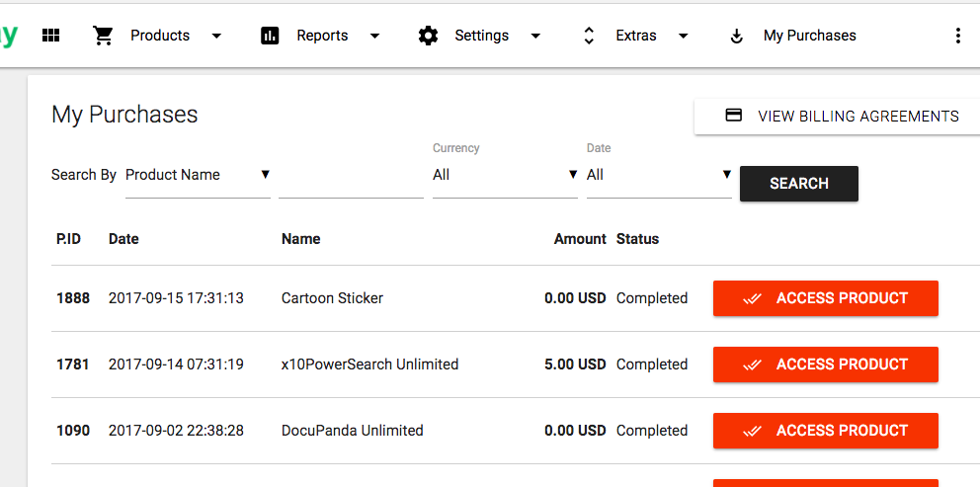Image resolution: width=980 pixels, height=487 pixels.
Task: Click the Settings gear icon
Action: [428, 36]
